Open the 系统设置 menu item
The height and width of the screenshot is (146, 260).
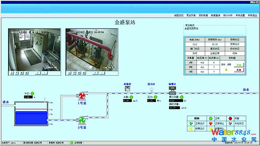tap(240, 16)
